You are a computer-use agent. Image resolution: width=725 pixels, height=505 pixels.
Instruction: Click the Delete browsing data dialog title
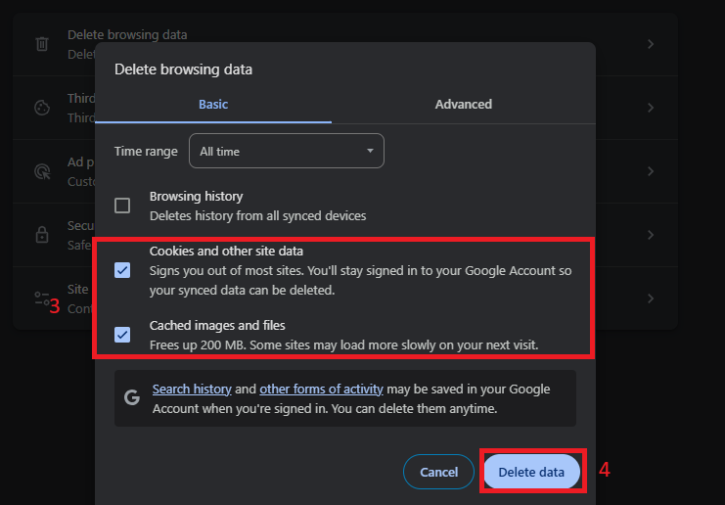[183, 69]
